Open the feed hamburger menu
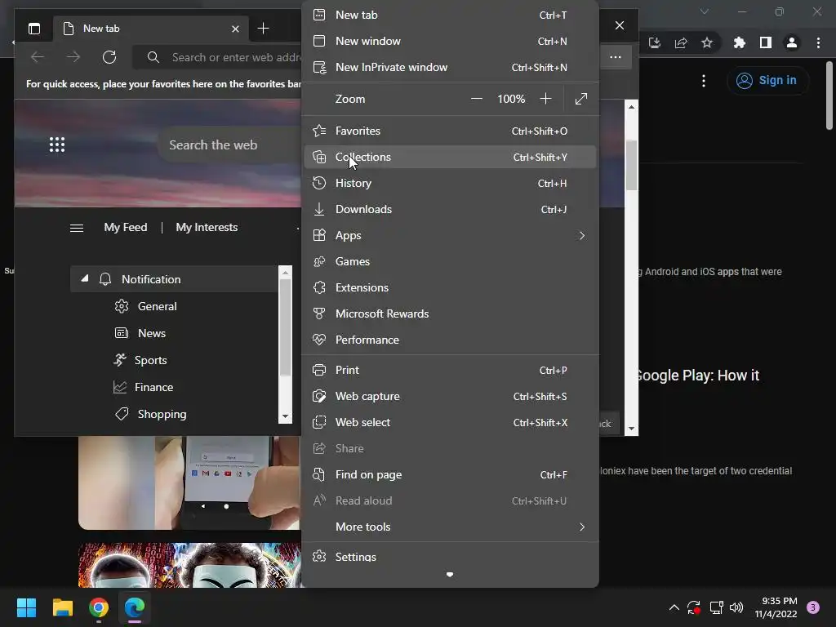 click(x=77, y=229)
